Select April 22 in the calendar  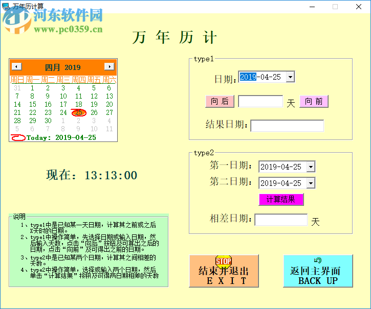tap(33, 112)
